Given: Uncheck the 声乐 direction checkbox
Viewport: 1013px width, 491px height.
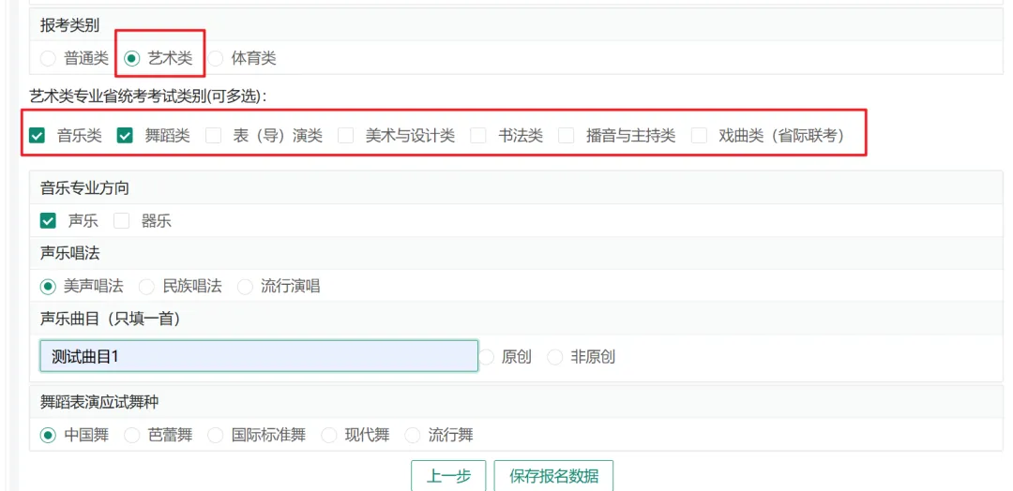Looking at the screenshot, I should coord(48,221).
